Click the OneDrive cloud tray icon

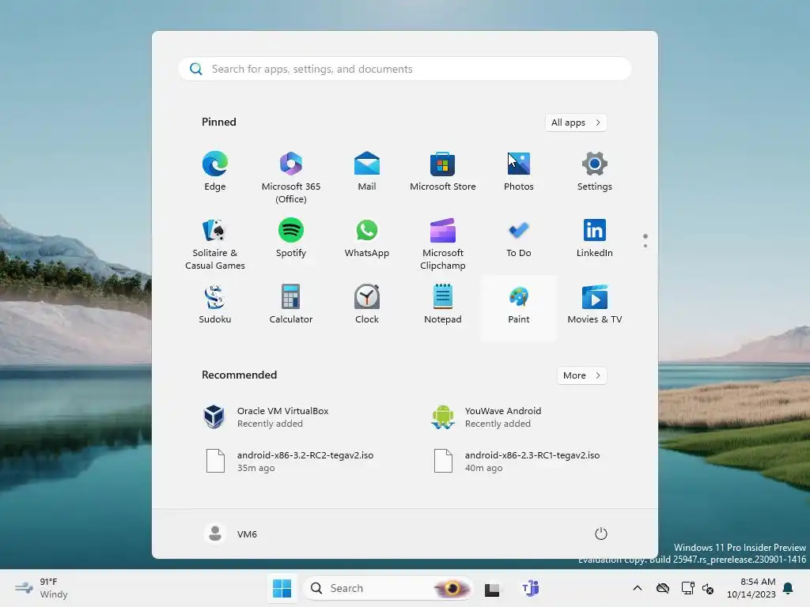663,588
